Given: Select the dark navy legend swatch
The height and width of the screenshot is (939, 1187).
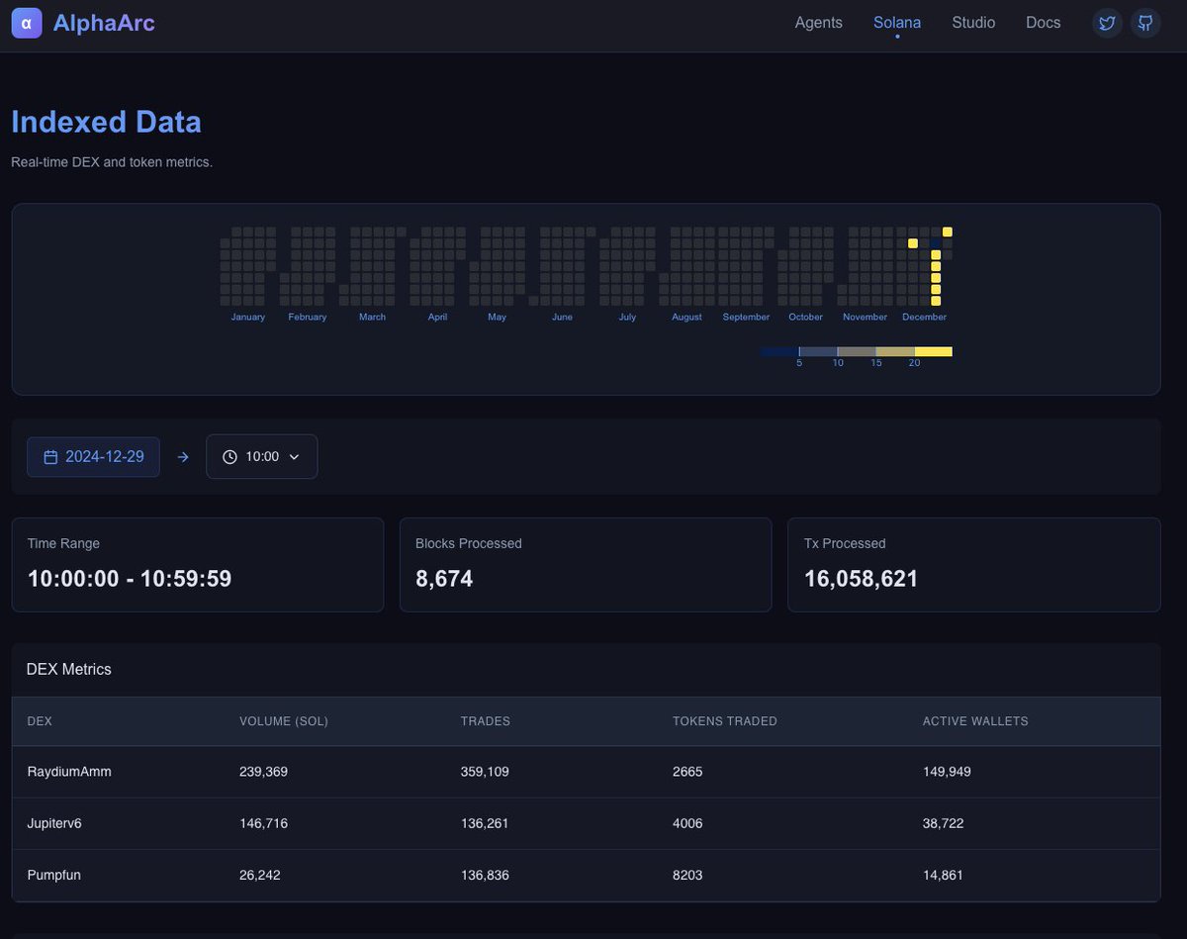Looking at the screenshot, I should (x=779, y=351).
